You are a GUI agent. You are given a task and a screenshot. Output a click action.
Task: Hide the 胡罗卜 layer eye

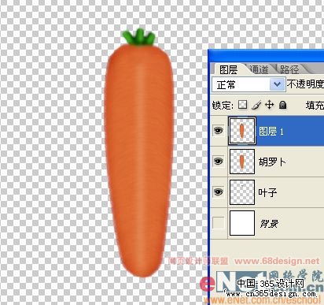point(219,161)
